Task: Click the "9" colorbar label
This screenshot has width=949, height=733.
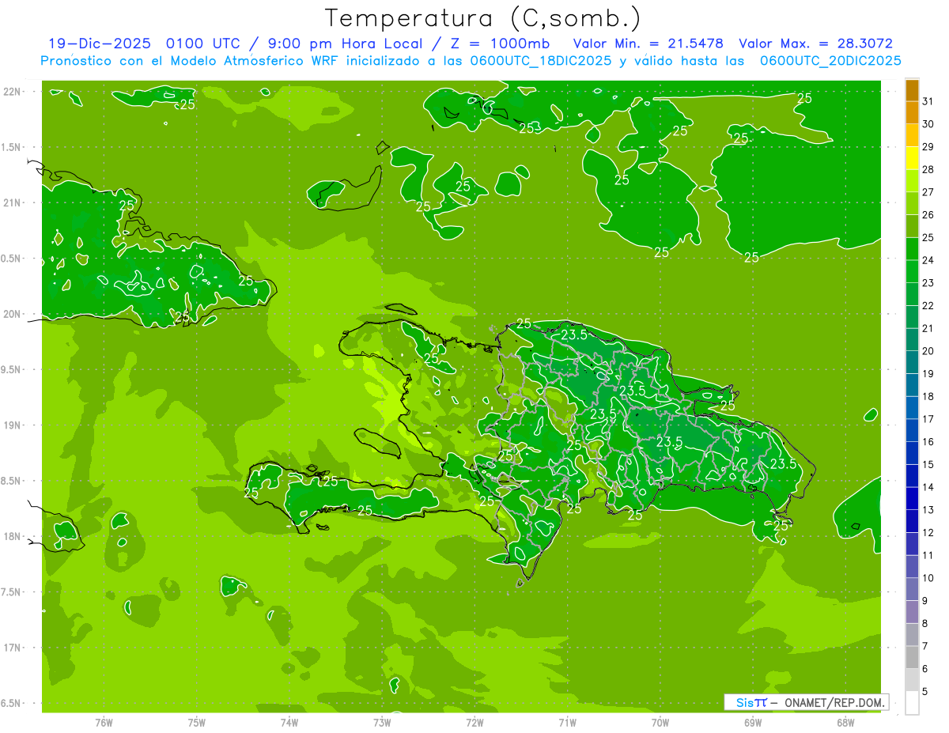Action: click(x=924, y=601)
